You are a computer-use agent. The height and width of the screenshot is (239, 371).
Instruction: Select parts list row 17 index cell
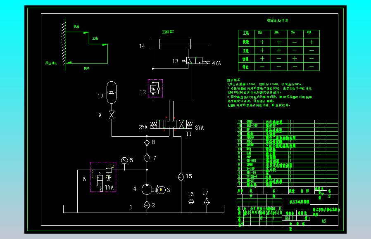[x=240, y=121]
